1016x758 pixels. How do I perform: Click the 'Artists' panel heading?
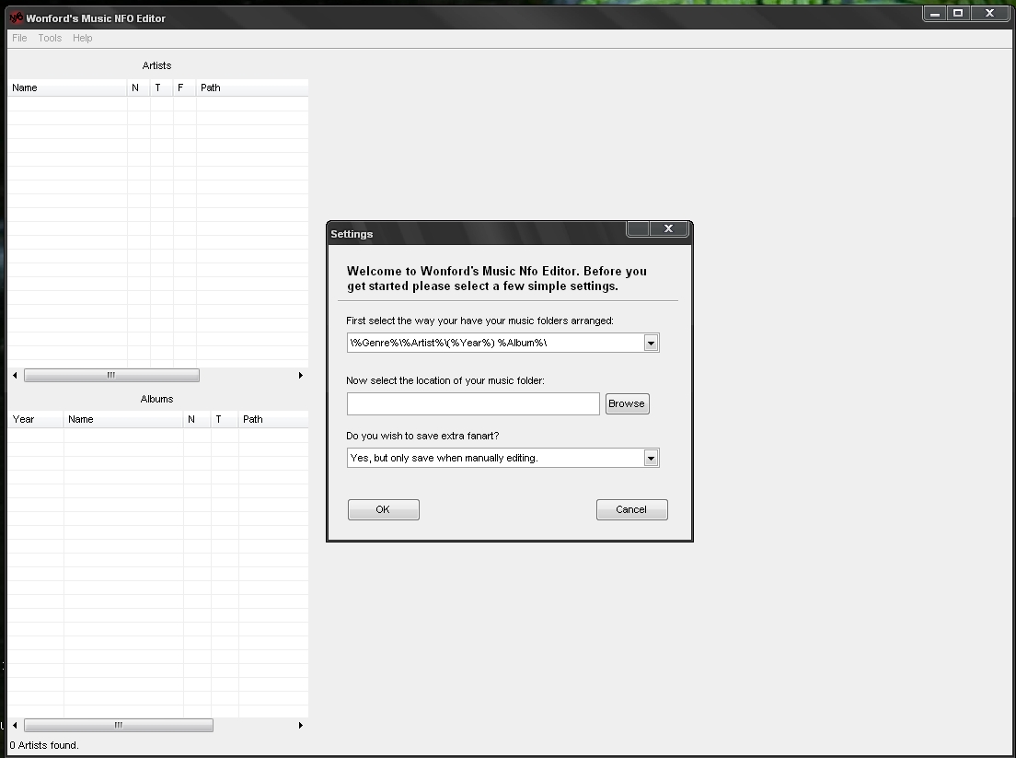(x=156, y=65)
